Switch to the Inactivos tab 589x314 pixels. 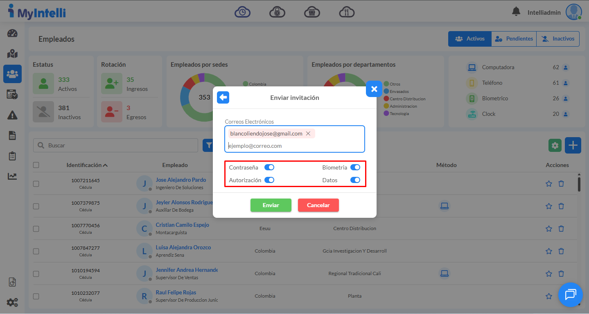(x=558, y=39)
